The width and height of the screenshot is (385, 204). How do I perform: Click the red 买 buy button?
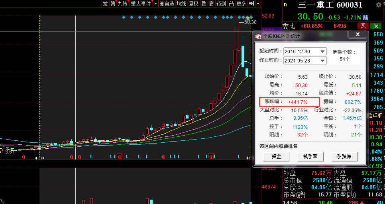click(x=363, y=26)
